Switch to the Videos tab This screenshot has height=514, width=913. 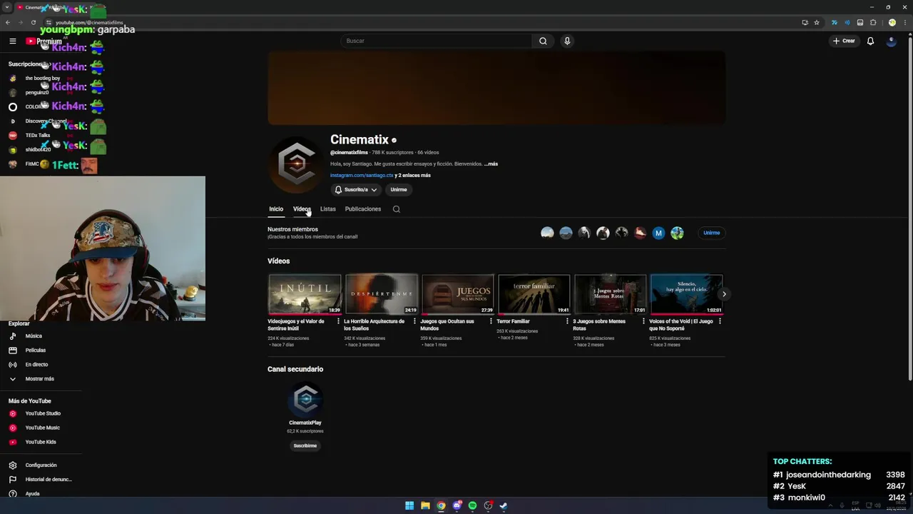tap(302, 209)
